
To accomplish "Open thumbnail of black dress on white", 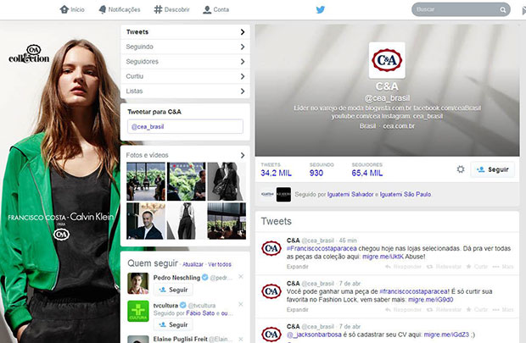I will 186,221.
